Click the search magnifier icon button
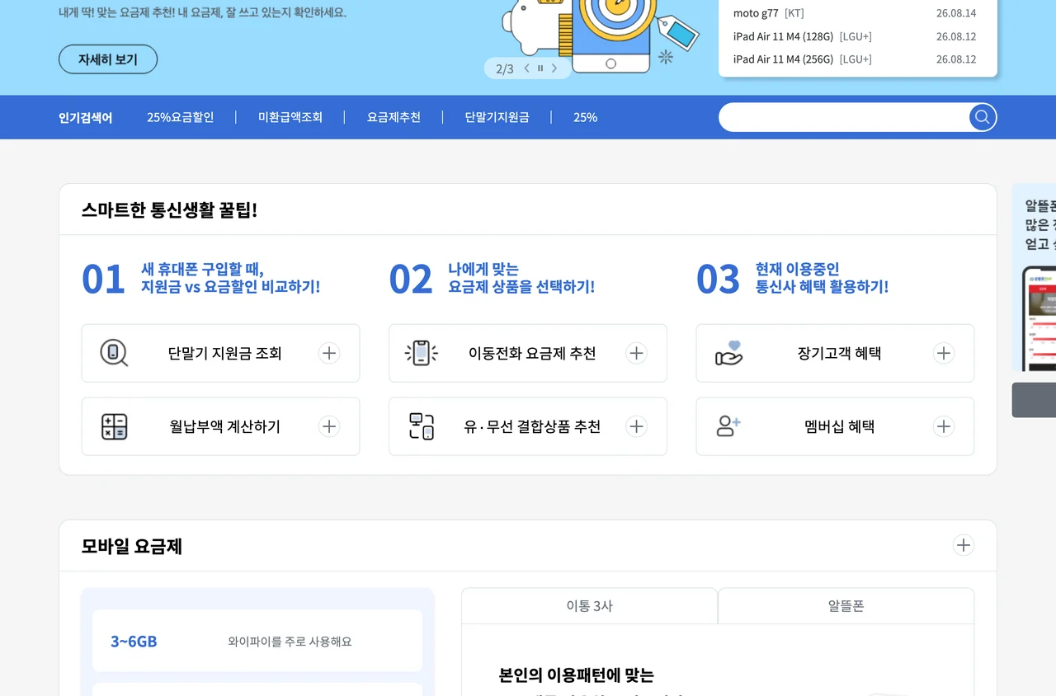The width and height of the screenshot is (1056, 696). click(x=983, y=117)
